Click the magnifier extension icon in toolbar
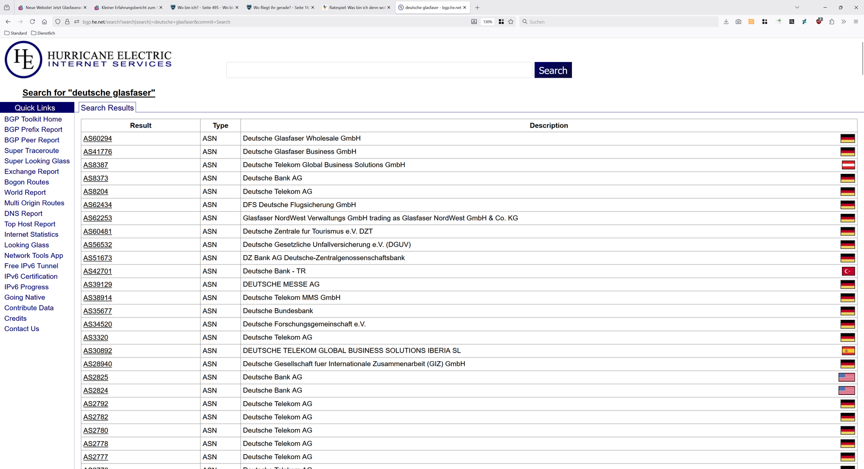 (792, 22)
